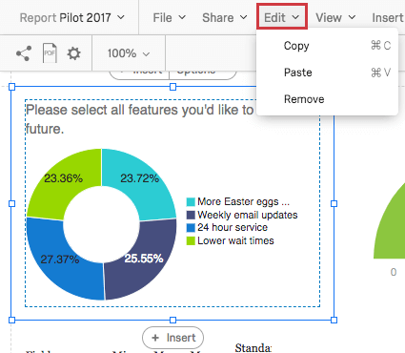Open the View menu
The width and height of the screenshot is (405, 353).
[x=335, y=17]
